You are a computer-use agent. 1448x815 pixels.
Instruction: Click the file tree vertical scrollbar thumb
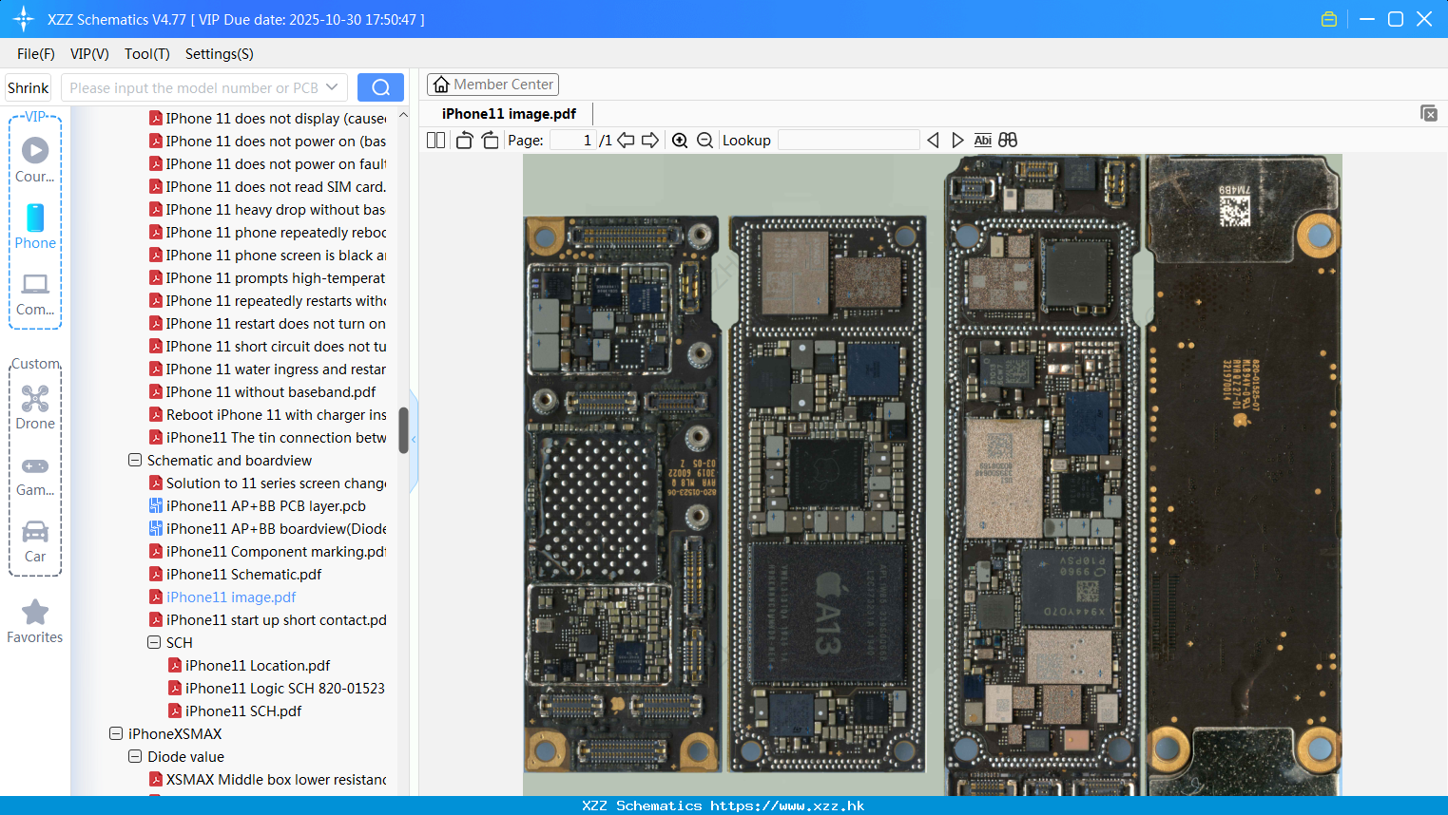pos(403,430)
